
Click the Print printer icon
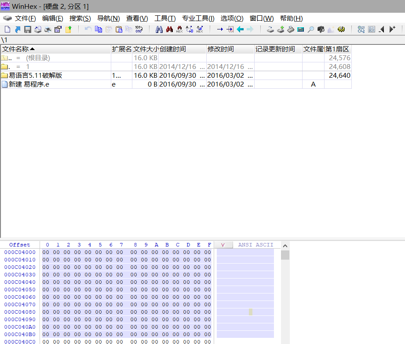(x=48, y=29)
